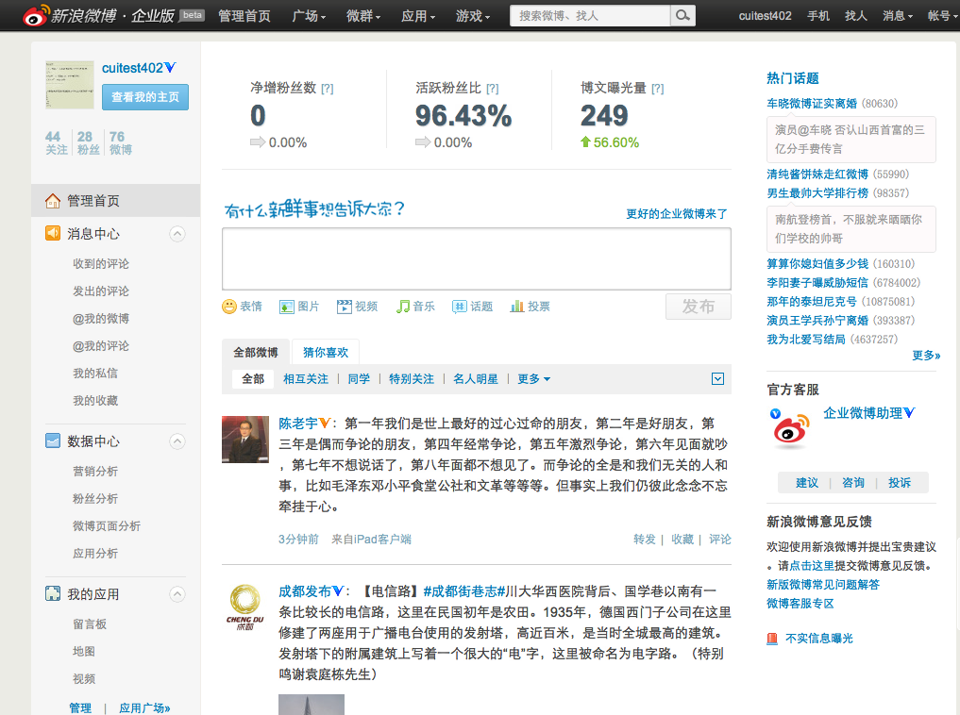Expand the 更多 filter dropdown
The width and height of the screenshot is (960, 715).
[x=534, y=379]
